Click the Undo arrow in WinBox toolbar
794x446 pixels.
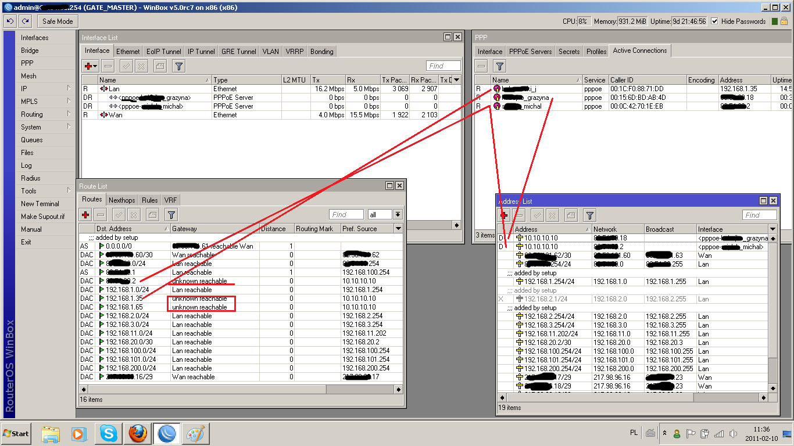click(10, 21)
